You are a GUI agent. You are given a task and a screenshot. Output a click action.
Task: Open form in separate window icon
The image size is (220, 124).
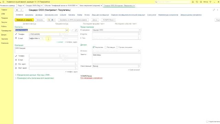click(214, 10)
